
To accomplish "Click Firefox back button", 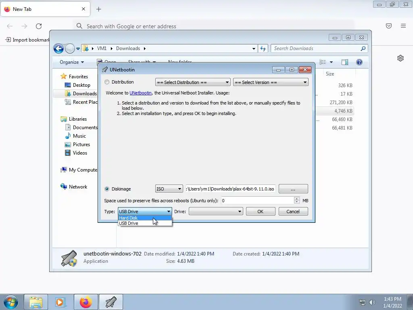I will (10, 26).
